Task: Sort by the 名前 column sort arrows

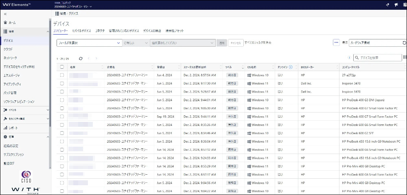Action: (x=102, y=67)
